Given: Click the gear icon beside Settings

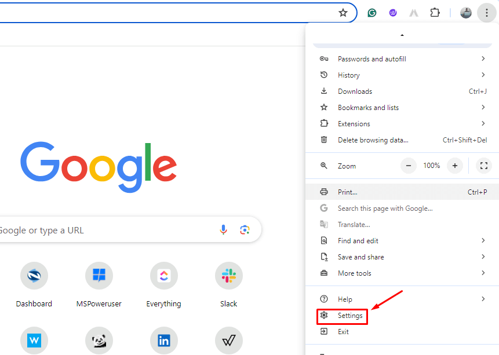Looking at the screenshot, I should point(323,315).
